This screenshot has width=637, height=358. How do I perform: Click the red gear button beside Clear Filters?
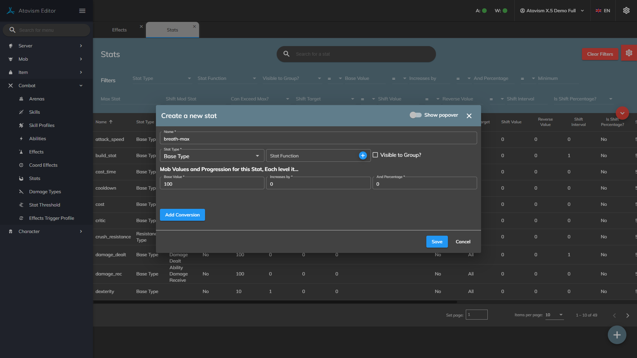tap(629, 53)
